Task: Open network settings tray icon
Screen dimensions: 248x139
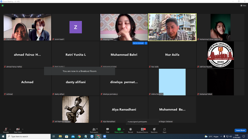Action: click(227, 136)
